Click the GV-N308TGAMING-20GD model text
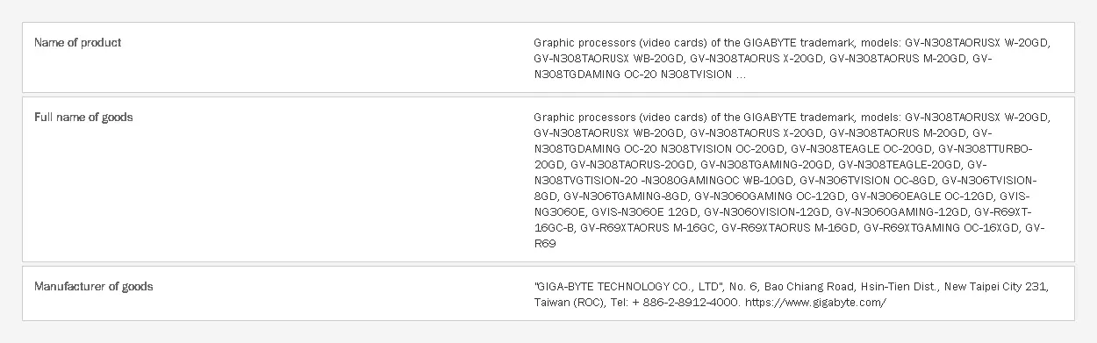 (x=765, y=165)
